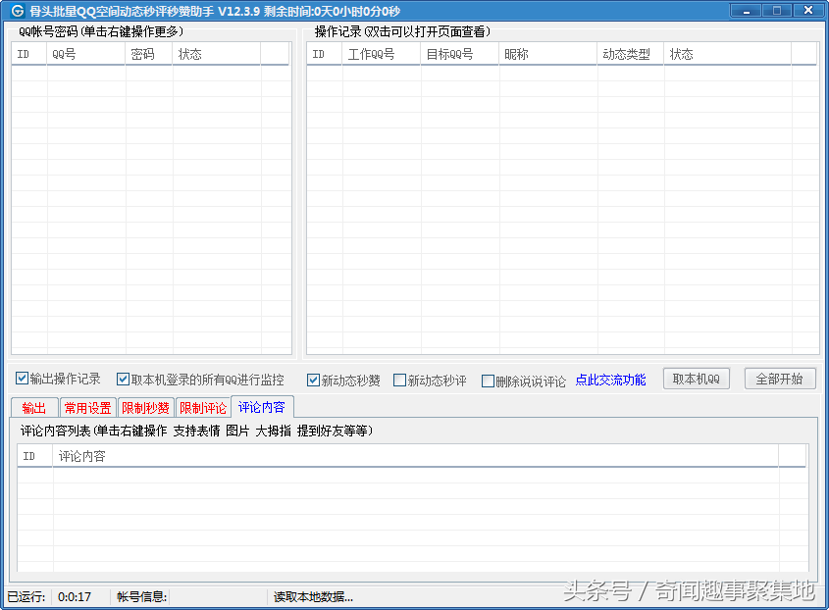Click 目标QQ号 column header in records
This screenshot has width=829, height=610.
click(459, 54)
